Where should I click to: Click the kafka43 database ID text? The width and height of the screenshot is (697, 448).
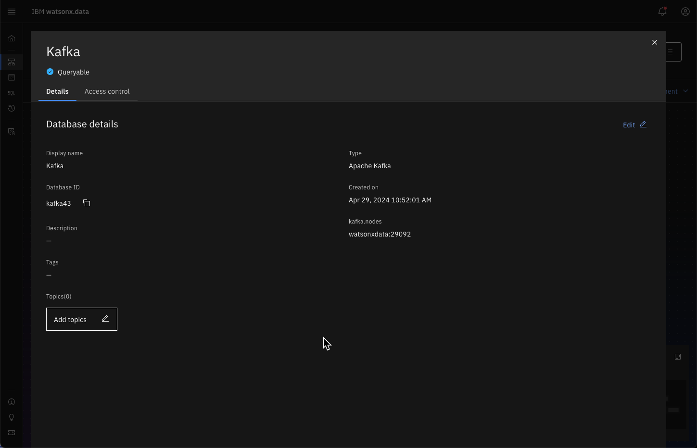pos(58,203)
